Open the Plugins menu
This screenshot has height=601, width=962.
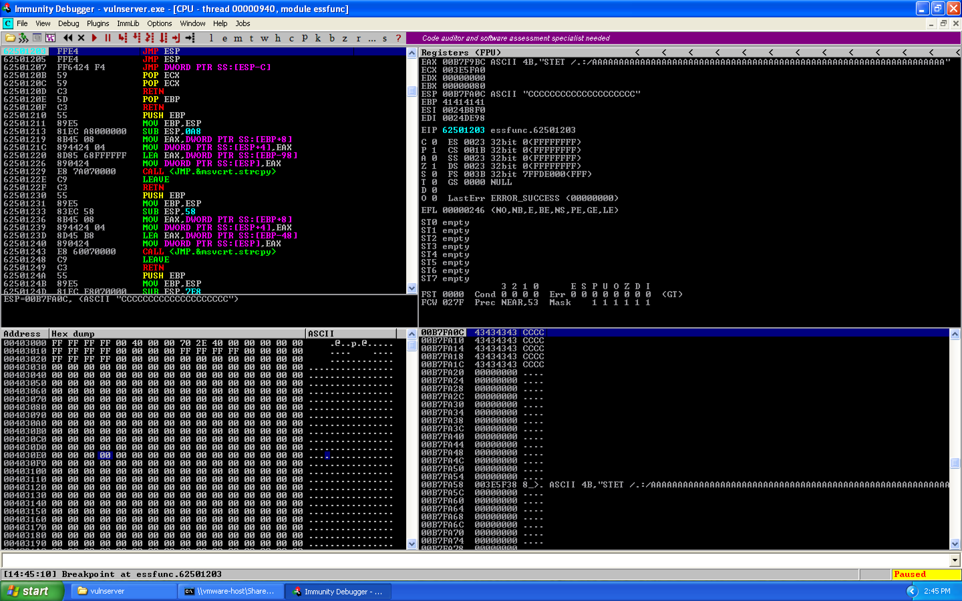click(x=98, y=23)
